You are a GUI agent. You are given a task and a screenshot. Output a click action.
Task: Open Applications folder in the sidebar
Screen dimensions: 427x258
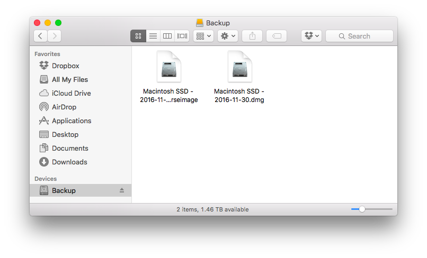point(71,121)
